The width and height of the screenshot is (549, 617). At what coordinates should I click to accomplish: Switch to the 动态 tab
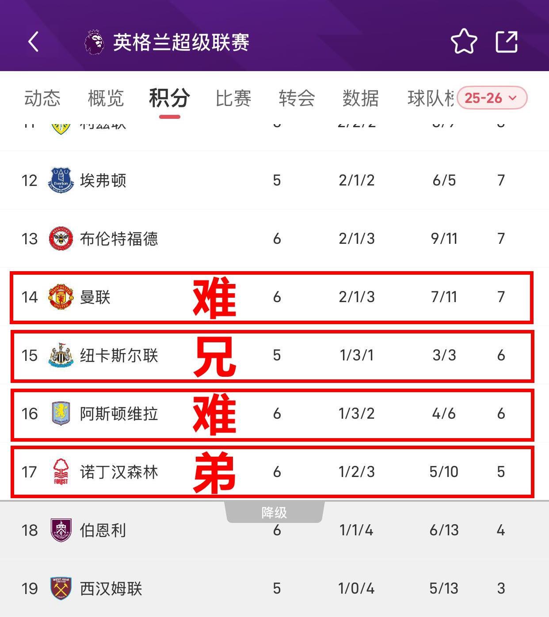[42, 98]
